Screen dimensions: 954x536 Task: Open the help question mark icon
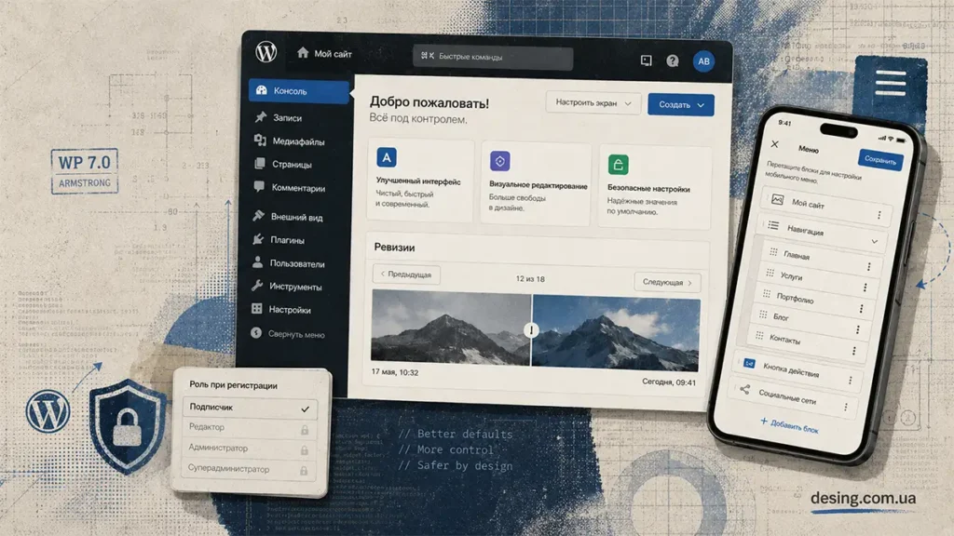(x=673, y=60)
